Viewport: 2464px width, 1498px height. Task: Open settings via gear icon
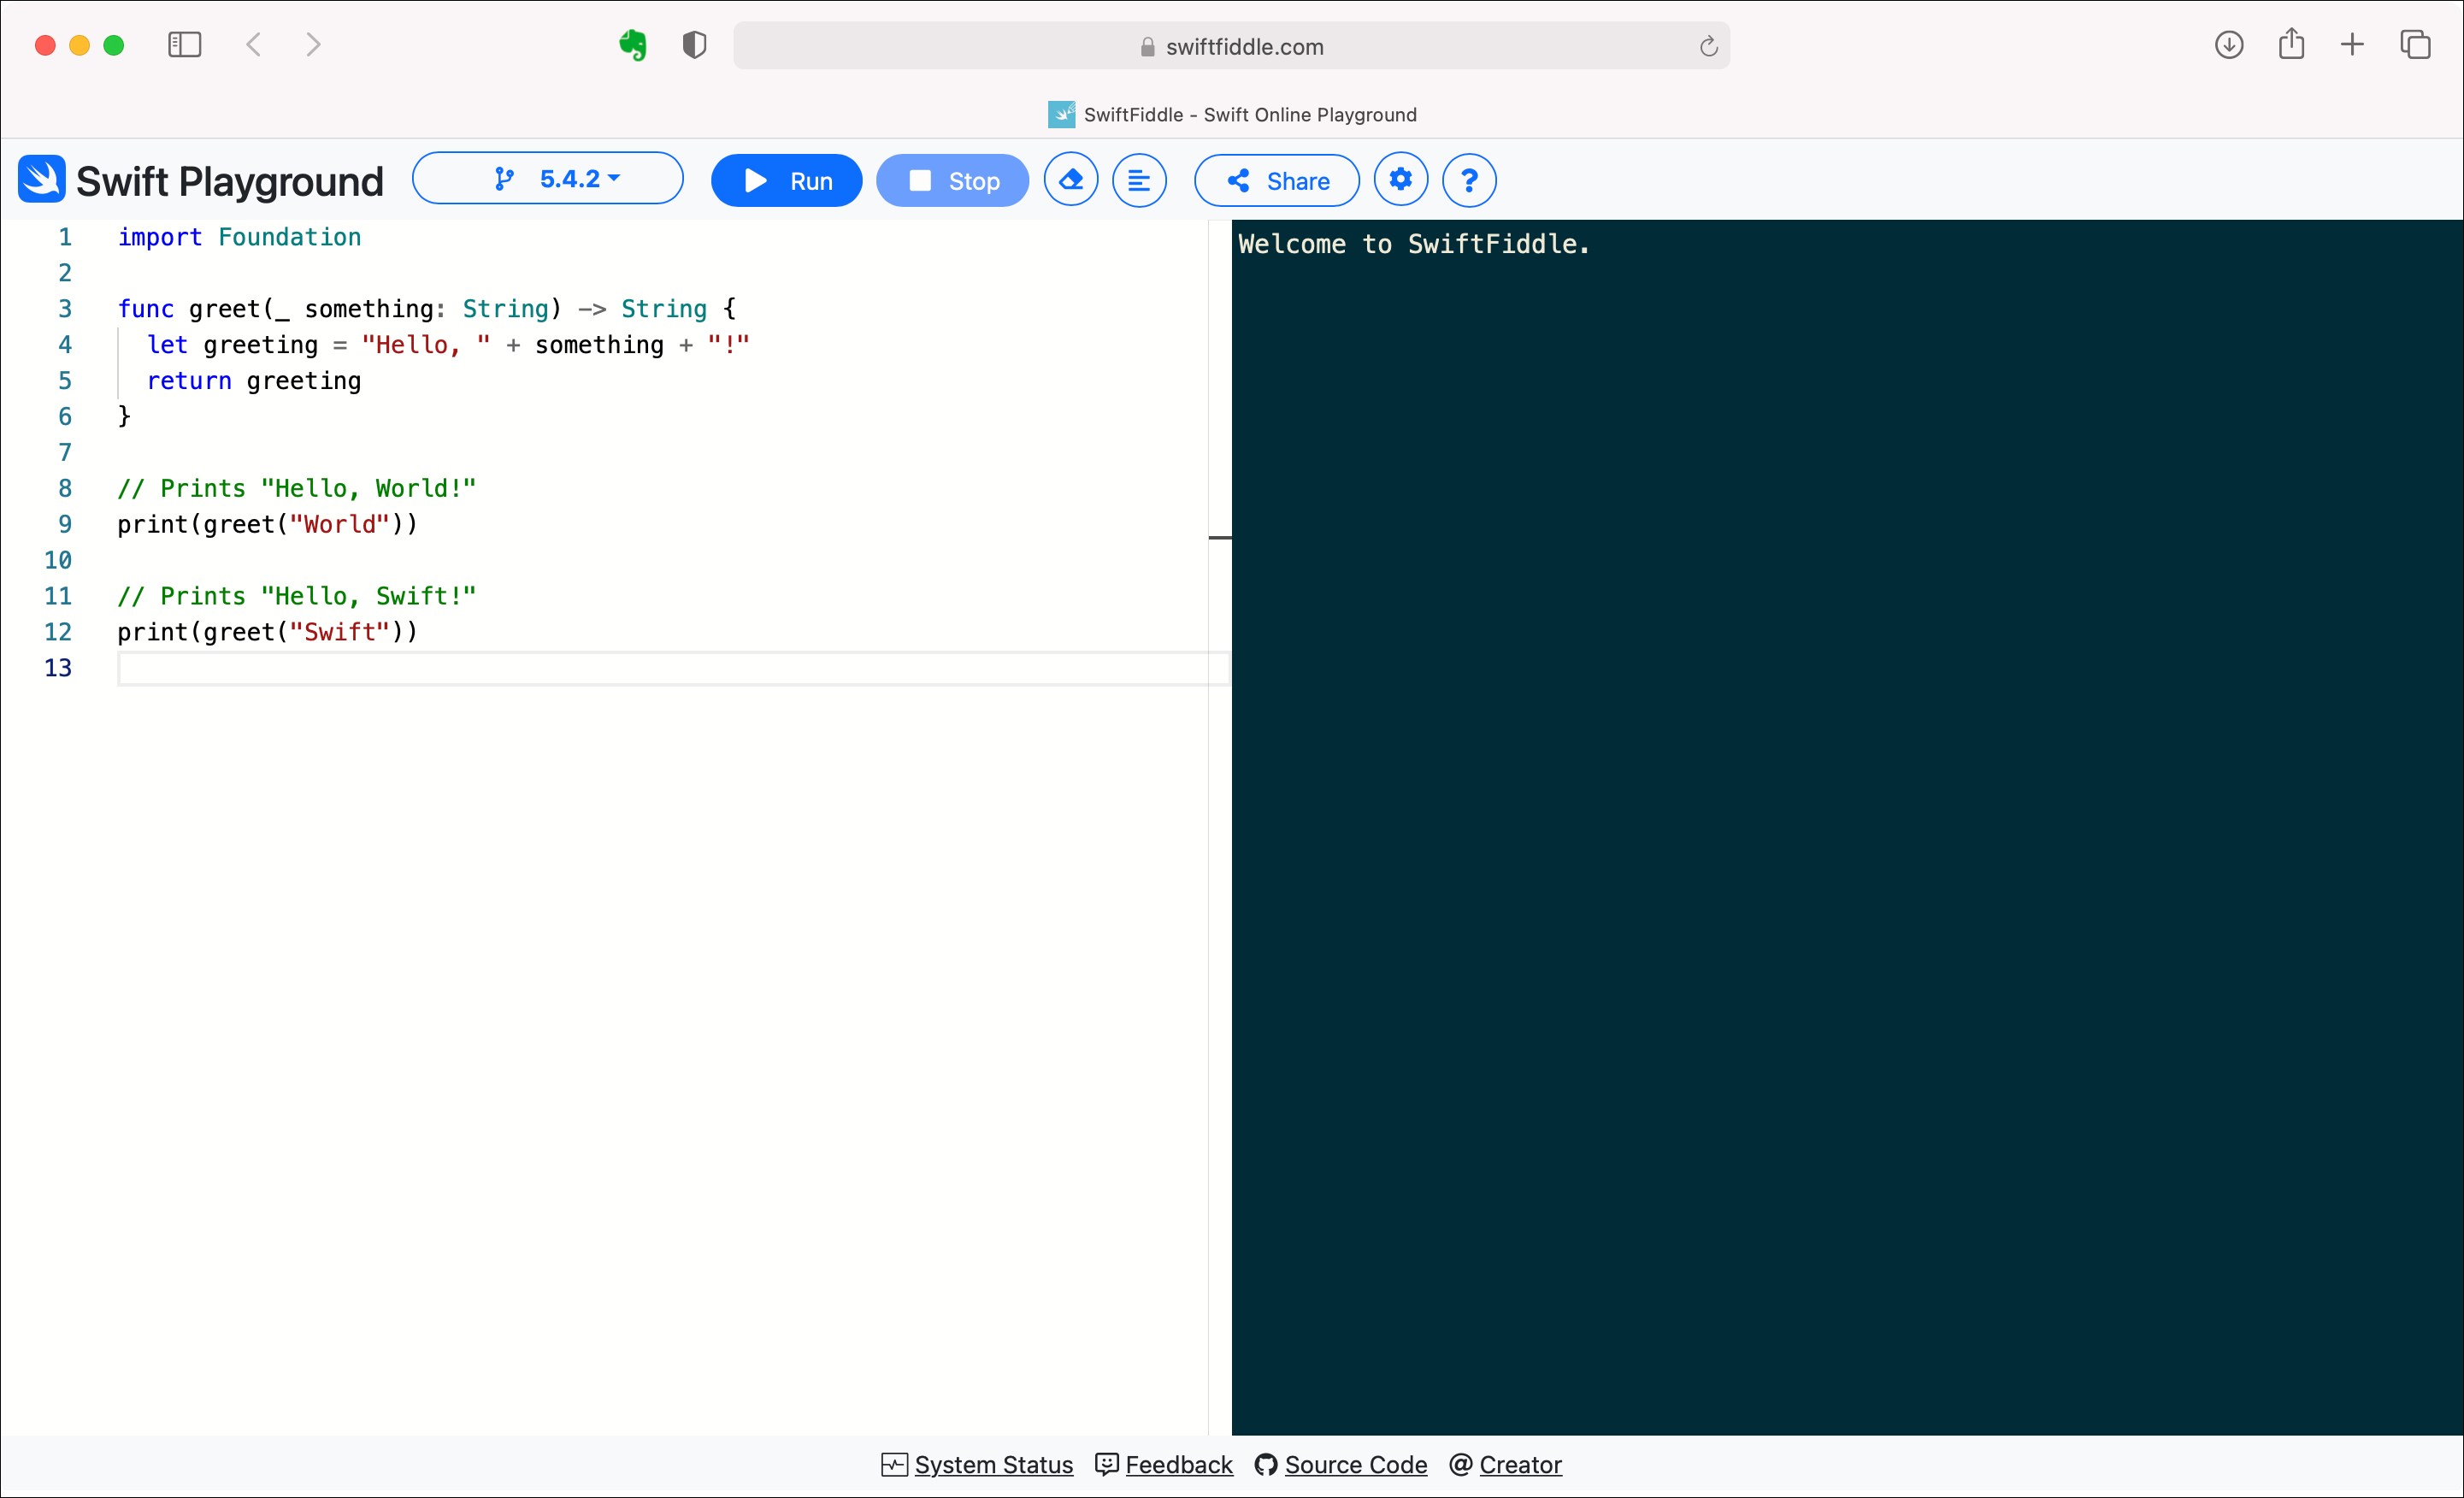[x=1400, y=180]
